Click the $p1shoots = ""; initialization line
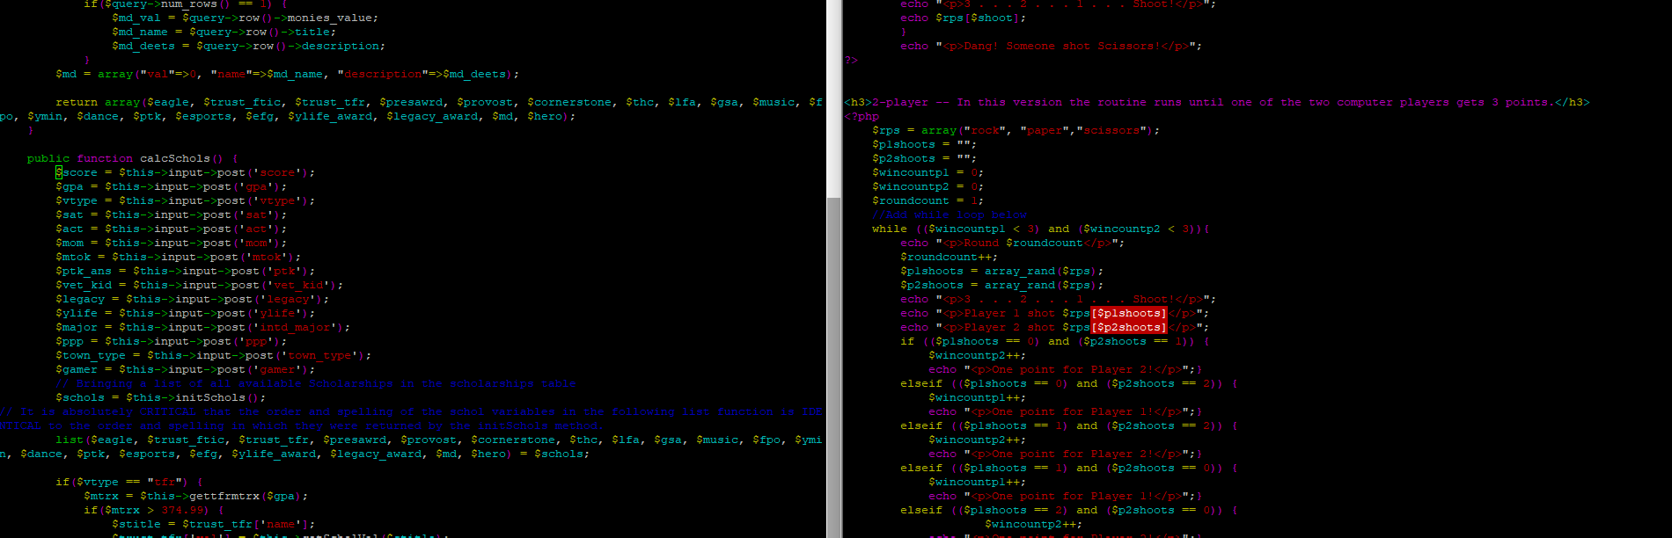1672x538 pixels. pos(924,144)
